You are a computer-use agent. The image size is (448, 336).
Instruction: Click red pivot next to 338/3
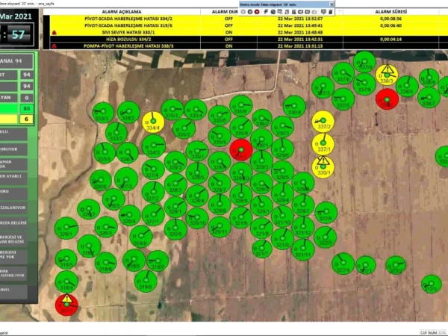pos(387,99)
